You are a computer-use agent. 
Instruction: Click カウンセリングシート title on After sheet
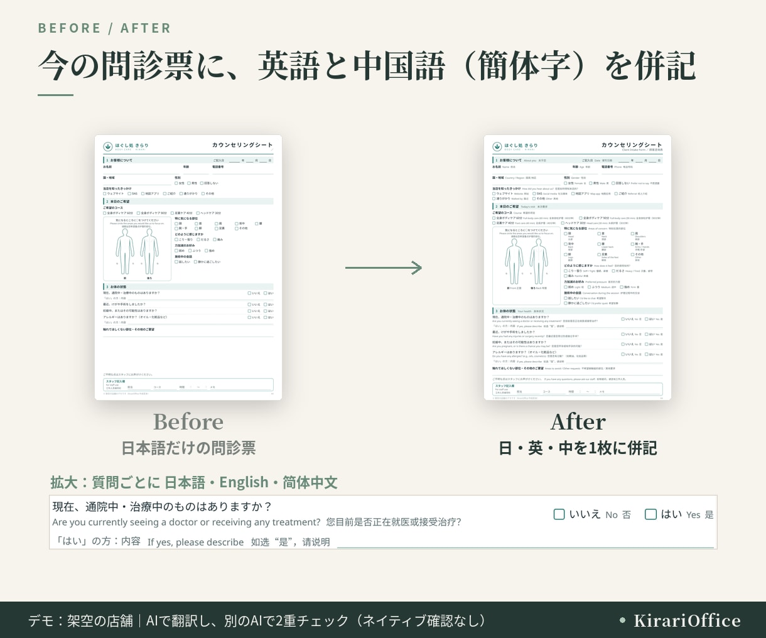[632, 145]
